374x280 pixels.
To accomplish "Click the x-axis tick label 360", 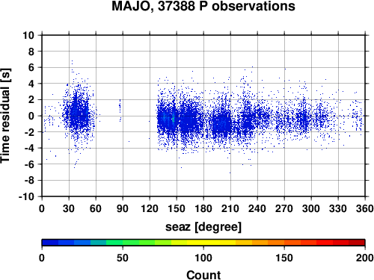I will 365,208.
